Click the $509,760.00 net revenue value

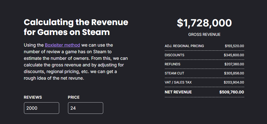(231, 92)
